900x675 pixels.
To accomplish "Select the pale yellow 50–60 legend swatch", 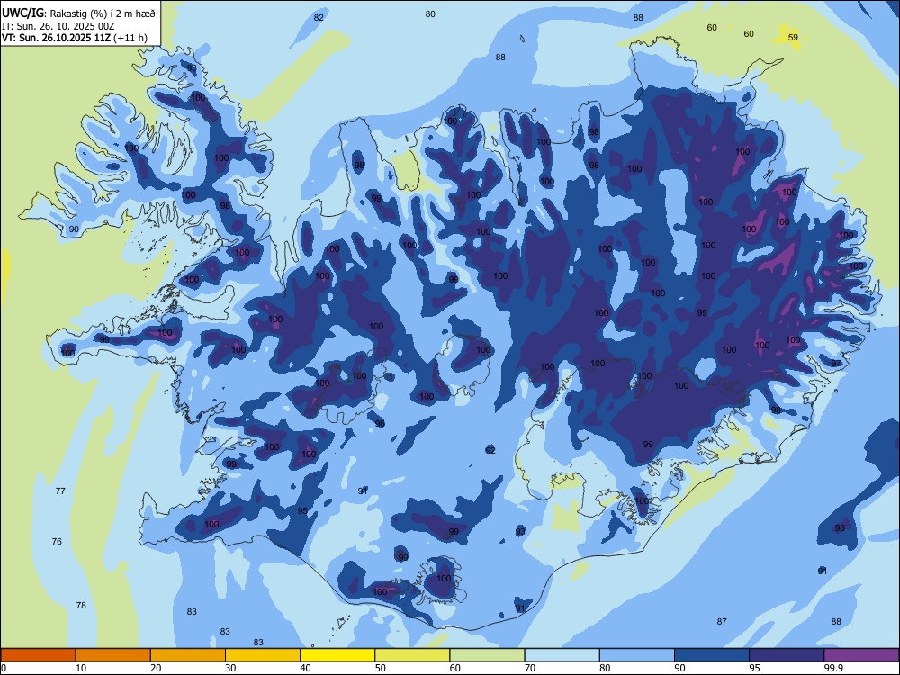I will pyautogui.click(x=412, y=655).
